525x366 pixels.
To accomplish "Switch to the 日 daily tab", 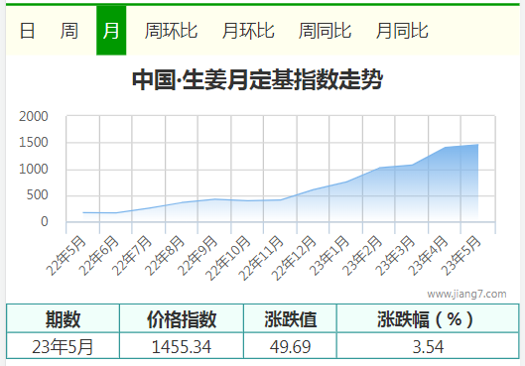I will (27, 31).
